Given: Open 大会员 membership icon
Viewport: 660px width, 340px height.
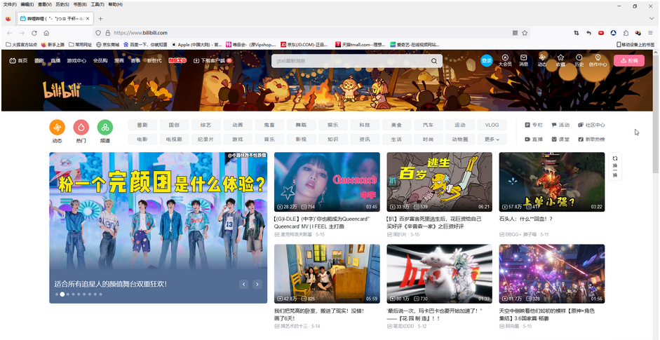Looking at the screenshot, I should click(505, 60).
